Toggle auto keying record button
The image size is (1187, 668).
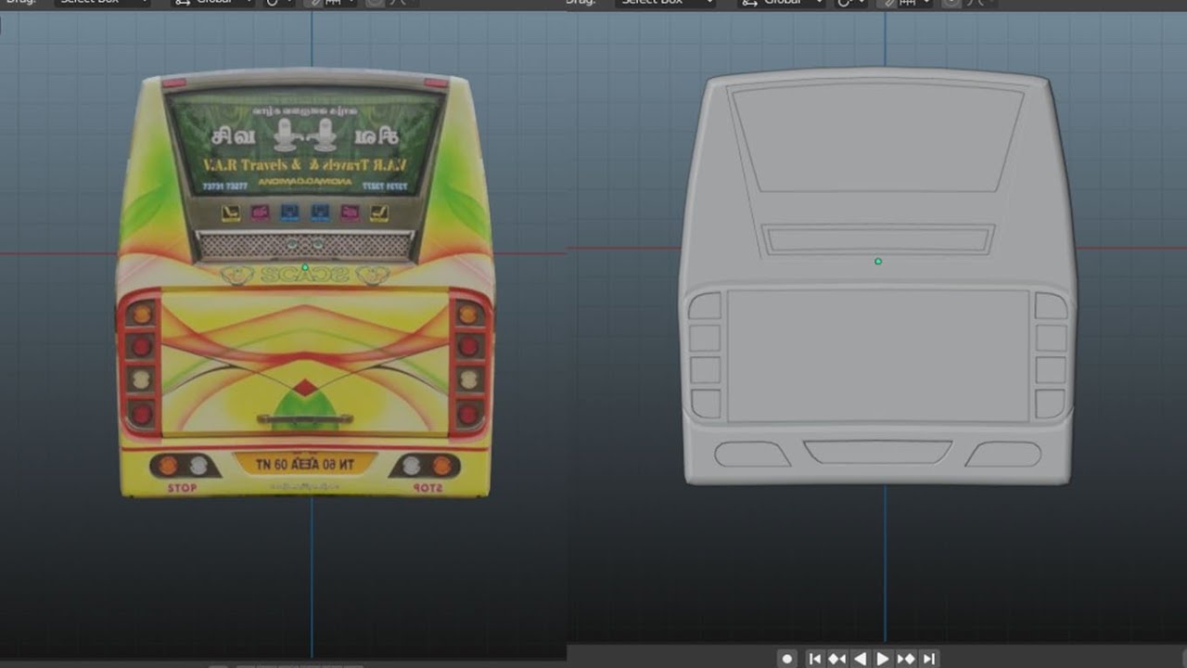tap(787, 659)
